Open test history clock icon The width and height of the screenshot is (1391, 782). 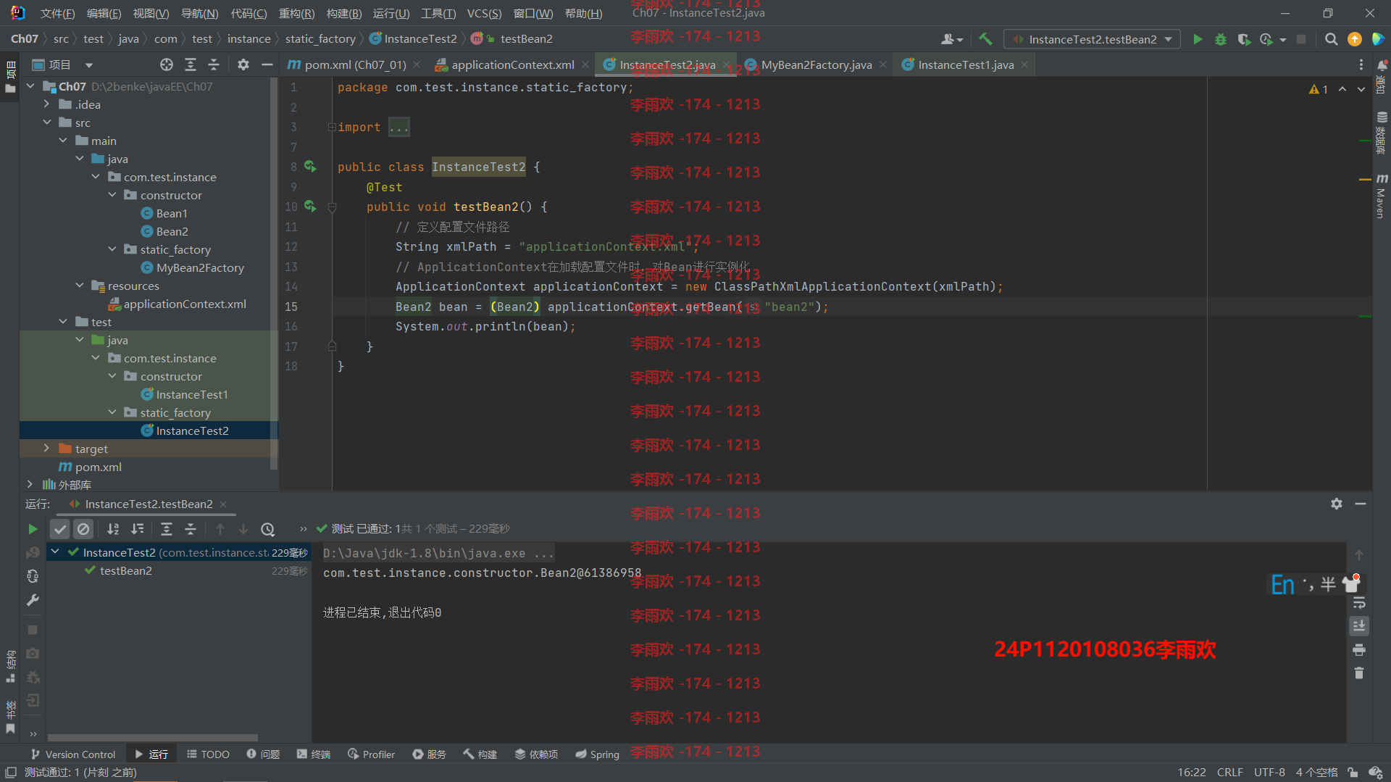click(x=267, y=529)
